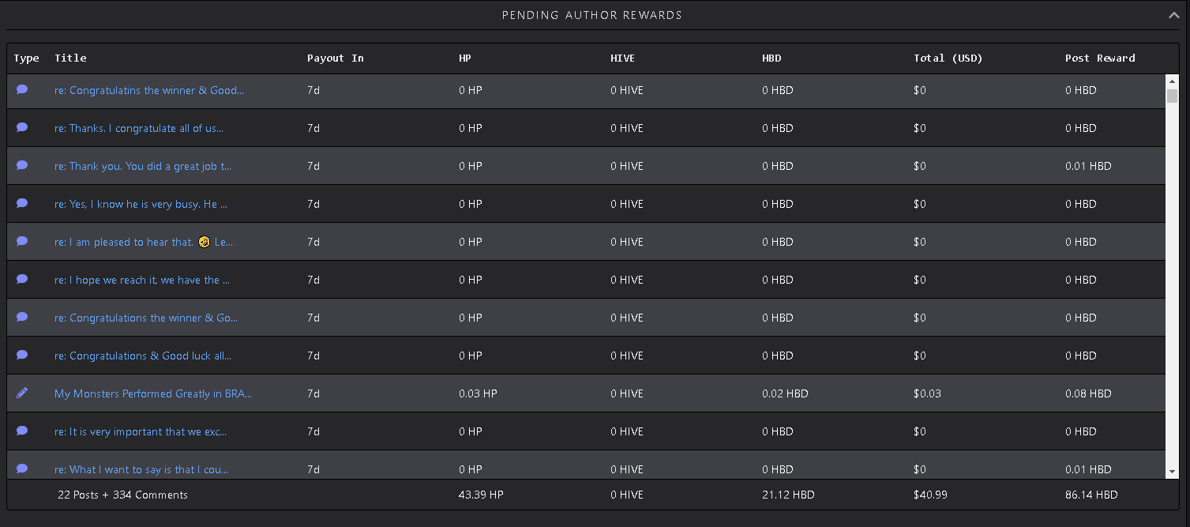1190x527 pixels.
Task: Click the '0.02 HBD' cell
Action: tap(785, 393)
